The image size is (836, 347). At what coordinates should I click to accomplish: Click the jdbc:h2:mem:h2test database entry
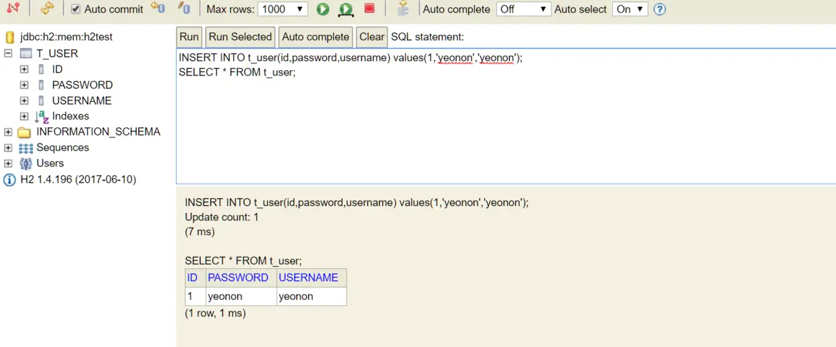point(65,38)
